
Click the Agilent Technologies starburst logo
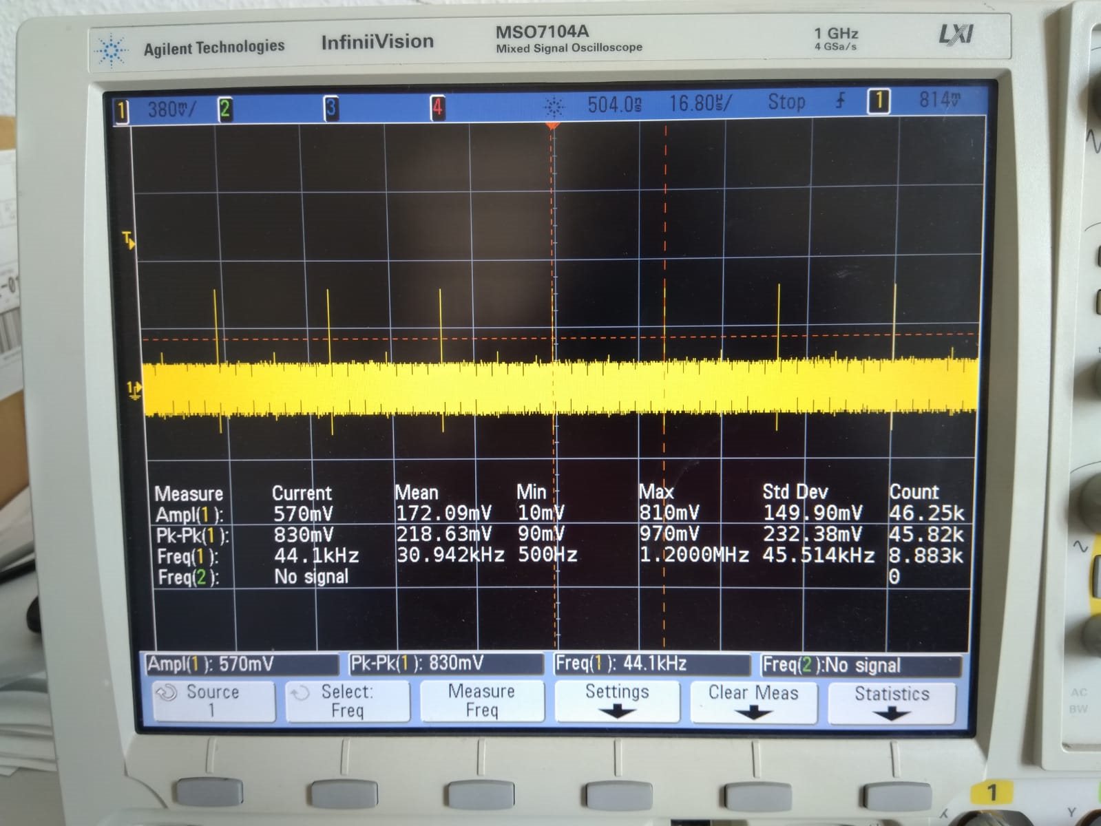point(111,51)
